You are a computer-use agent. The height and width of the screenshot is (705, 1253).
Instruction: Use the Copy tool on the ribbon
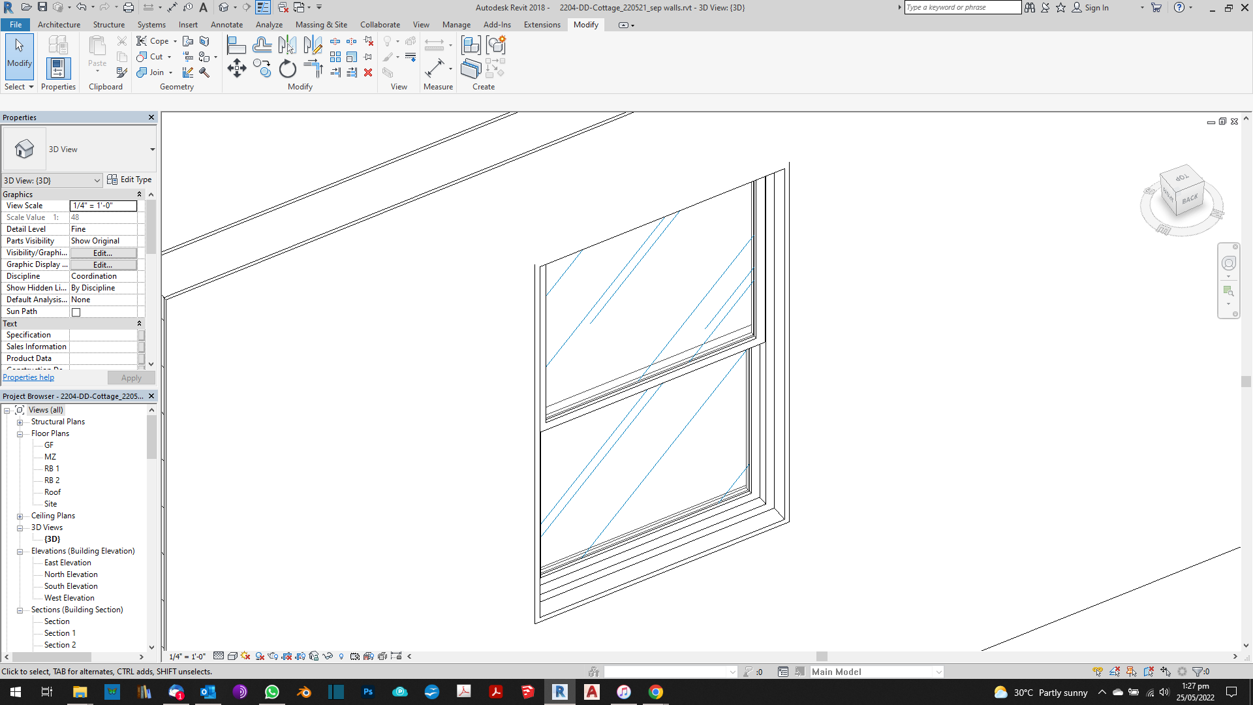[262, 69]
